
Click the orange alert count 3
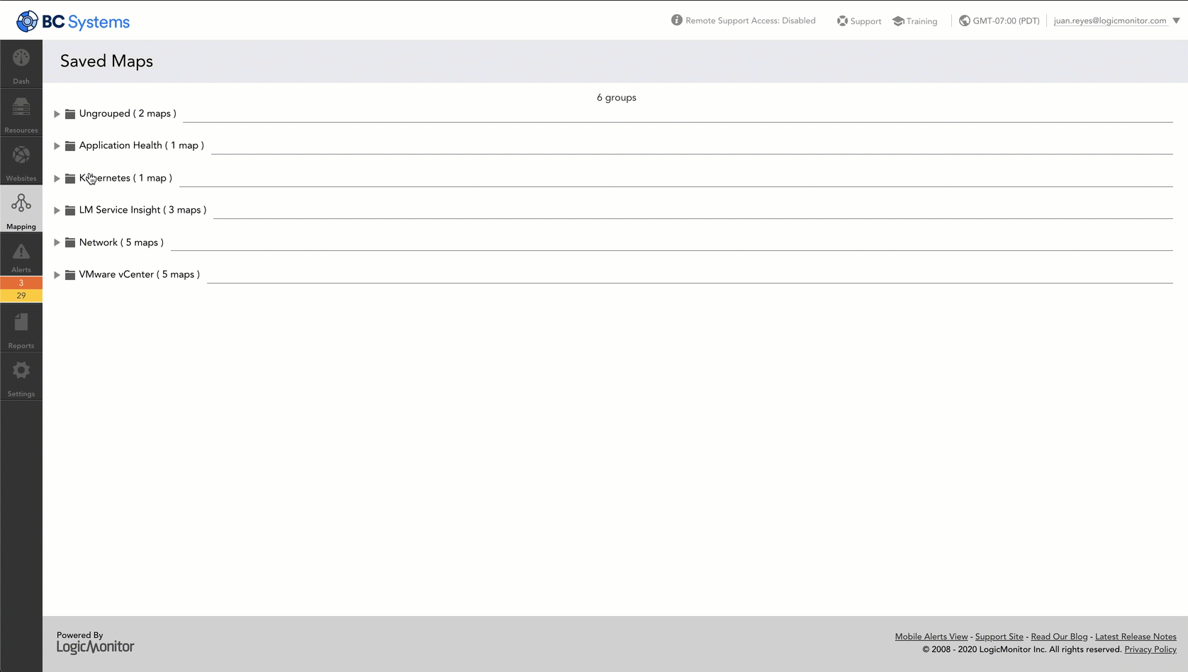21,283
